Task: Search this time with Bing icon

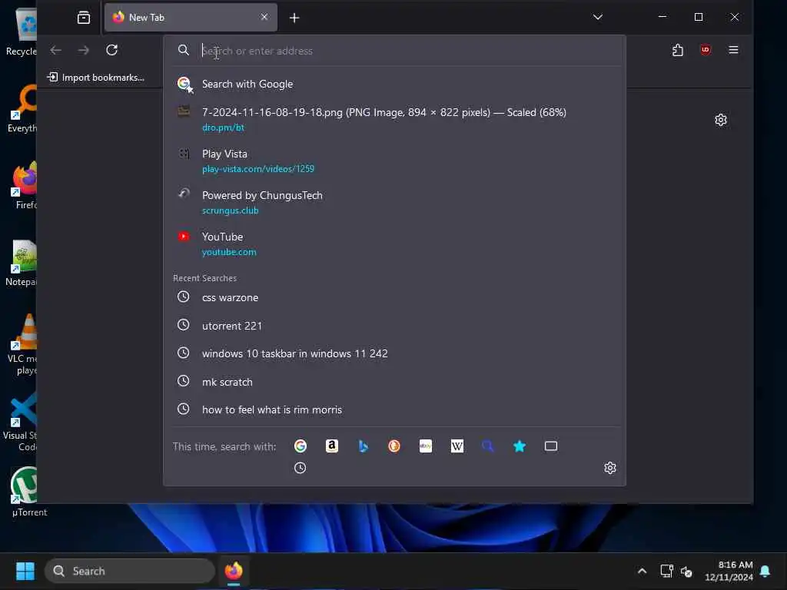Action: (x=363, y=446)
